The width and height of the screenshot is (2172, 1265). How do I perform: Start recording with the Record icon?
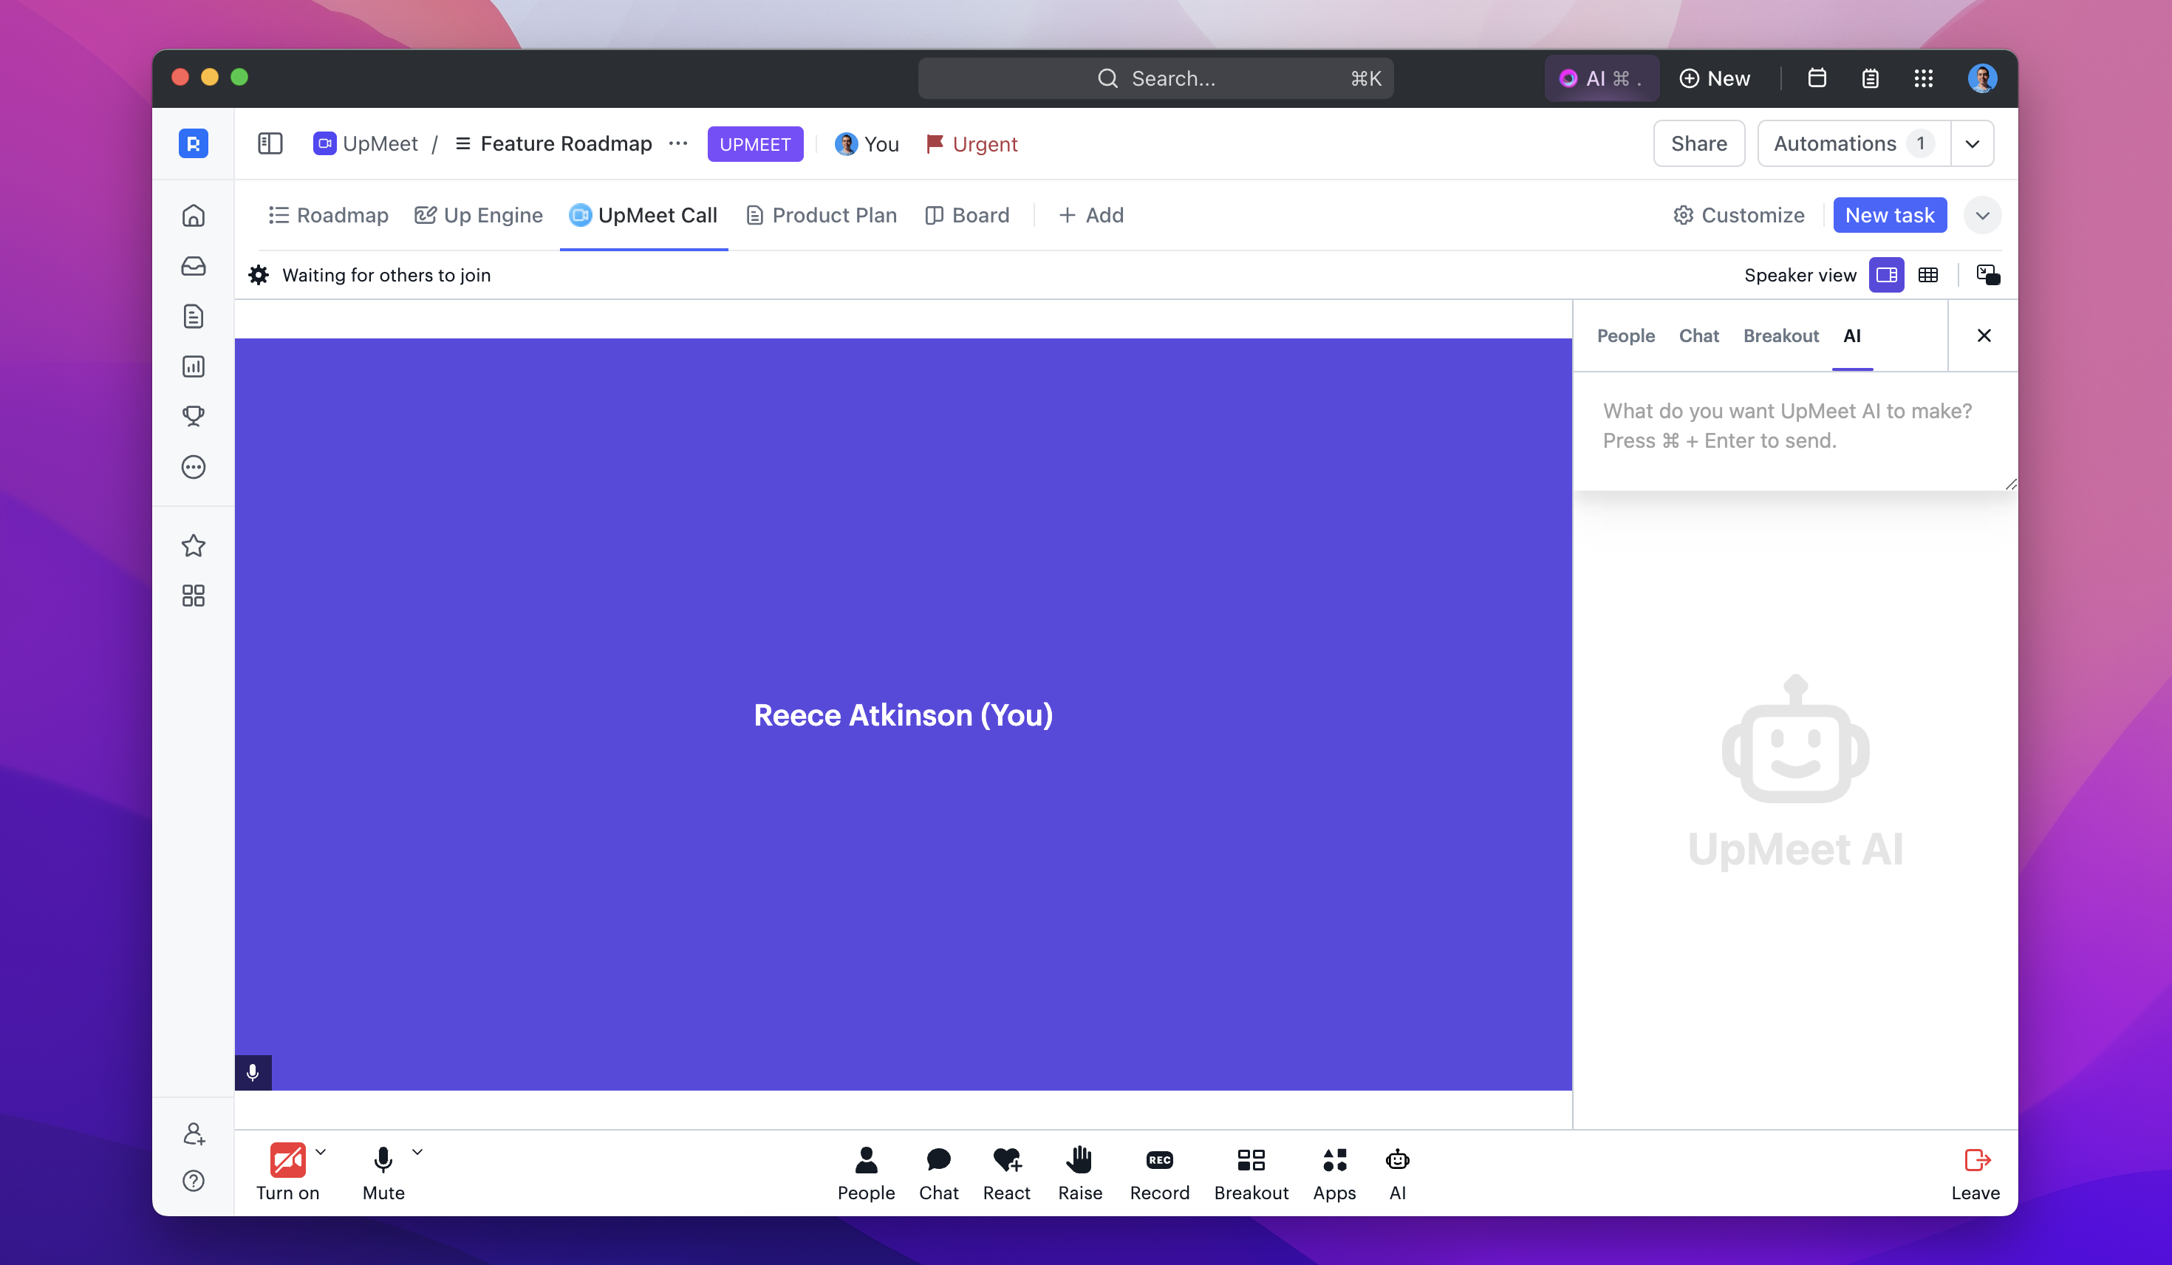(1158, 1160)
